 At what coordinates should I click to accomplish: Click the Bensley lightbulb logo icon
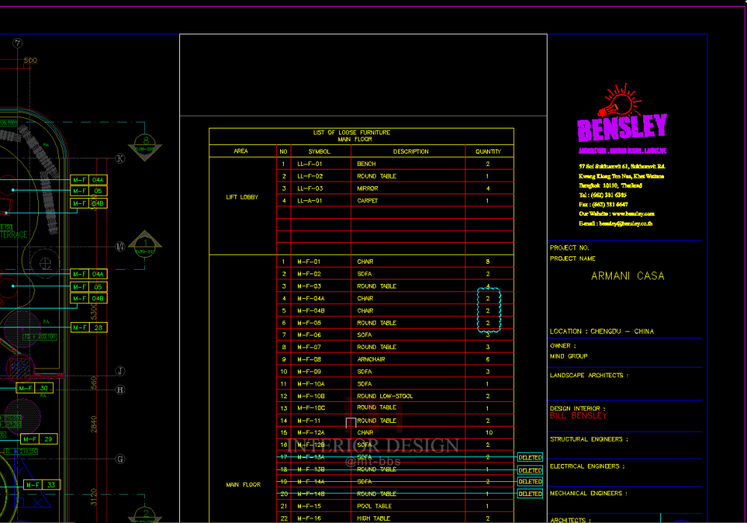pyautogui.click(x=617, y=101)
